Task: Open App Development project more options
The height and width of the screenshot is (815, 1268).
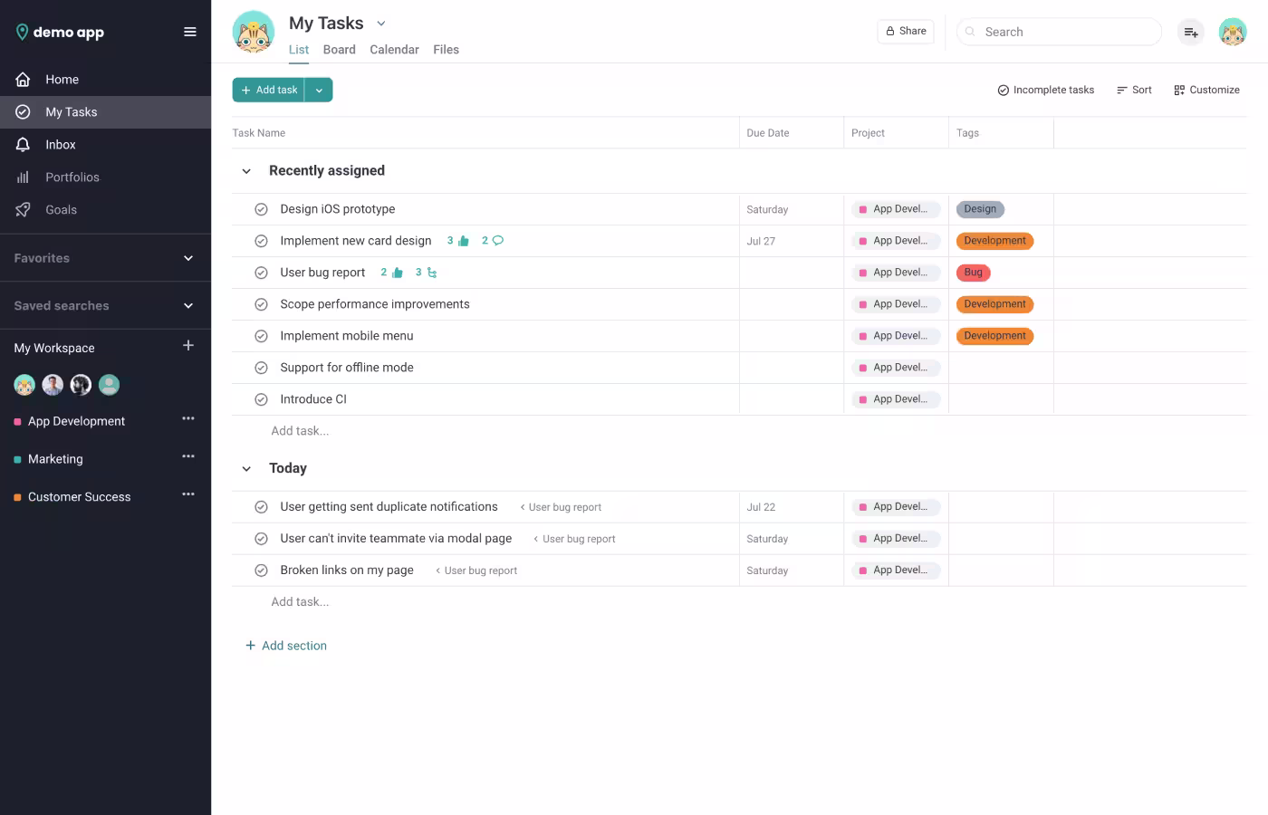Action: click(x=188, y=418)
